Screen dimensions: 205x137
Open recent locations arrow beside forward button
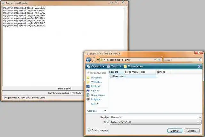coord(98,60)
